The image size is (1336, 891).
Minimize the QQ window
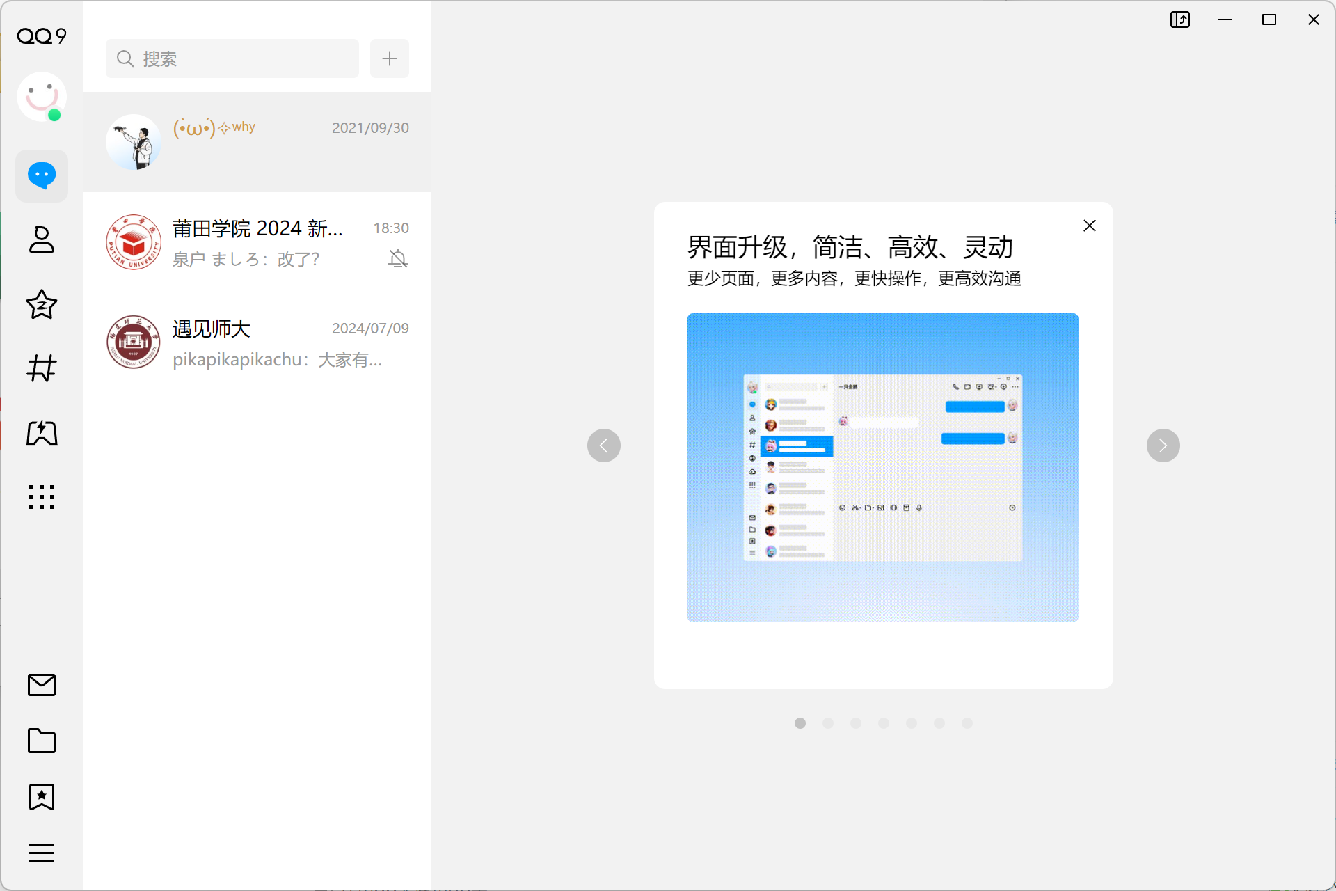pos(1225,19)
